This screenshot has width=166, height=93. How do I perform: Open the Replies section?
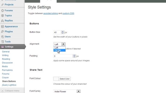(x=9, y=21)
